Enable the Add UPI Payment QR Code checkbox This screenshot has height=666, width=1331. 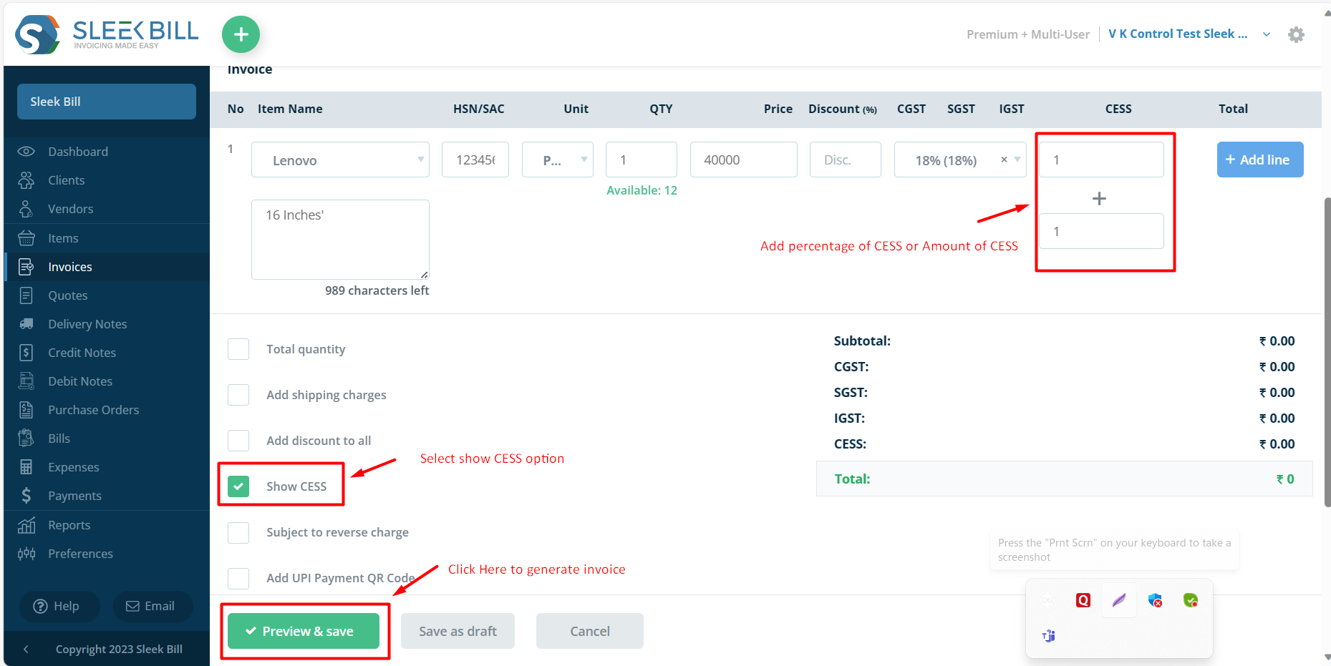(238, 578)
